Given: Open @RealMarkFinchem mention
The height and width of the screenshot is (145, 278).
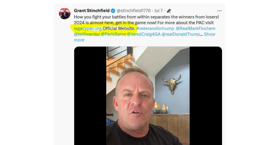Looking at the screenshot, I should (x=195, y=28).
